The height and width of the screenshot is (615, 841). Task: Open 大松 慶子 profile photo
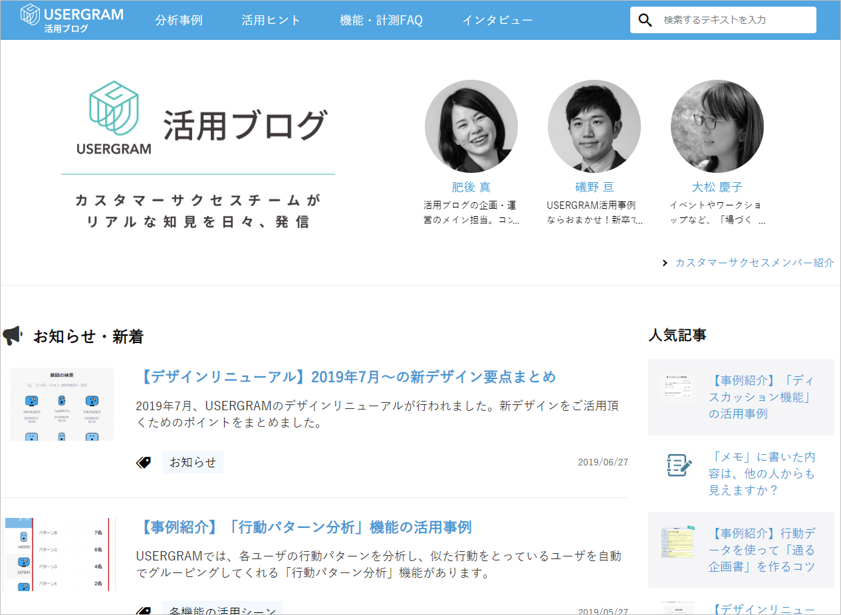717,126
